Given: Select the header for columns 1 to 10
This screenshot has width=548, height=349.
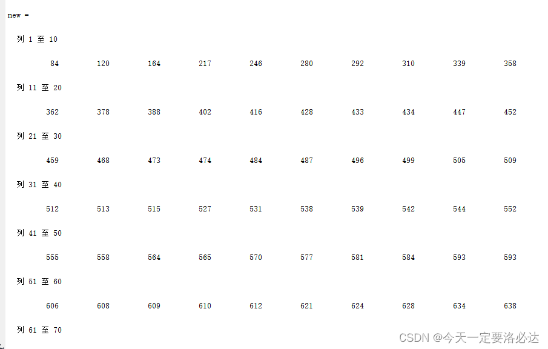Looking at the screenshot, I should point(37,39).
